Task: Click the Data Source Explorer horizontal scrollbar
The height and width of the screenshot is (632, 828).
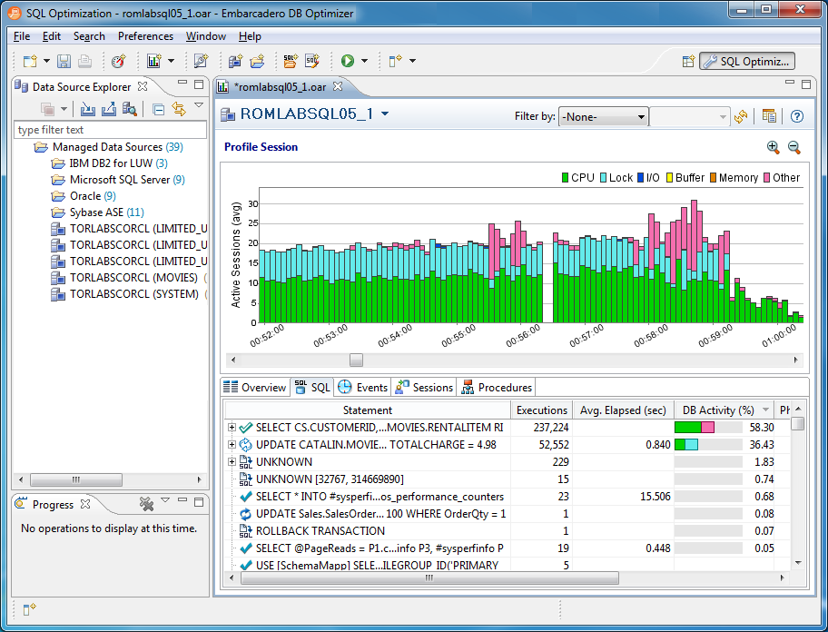Action: coord(76,480)
